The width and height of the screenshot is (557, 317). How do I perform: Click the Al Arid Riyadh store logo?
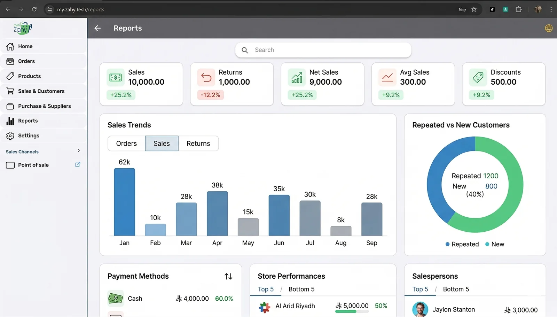click(x=265, y=307)
